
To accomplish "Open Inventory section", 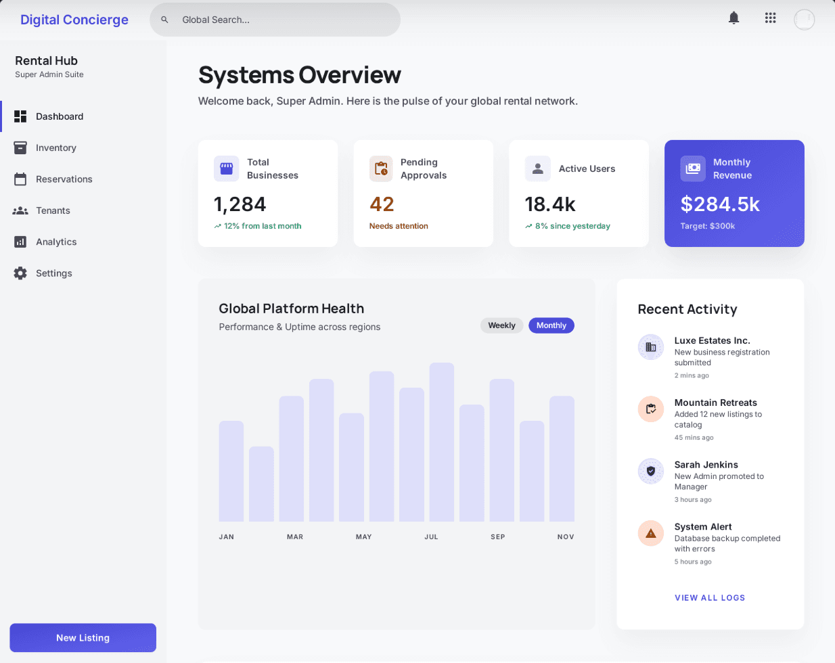I will [x=83, y=147].
